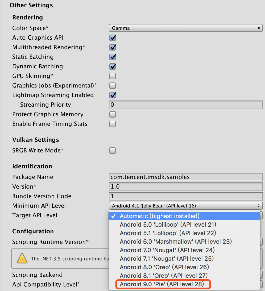This screenshot has width=265, height=291.
Task: Toggle Auto Graphics API checkbox
Action: pos(113,38)
